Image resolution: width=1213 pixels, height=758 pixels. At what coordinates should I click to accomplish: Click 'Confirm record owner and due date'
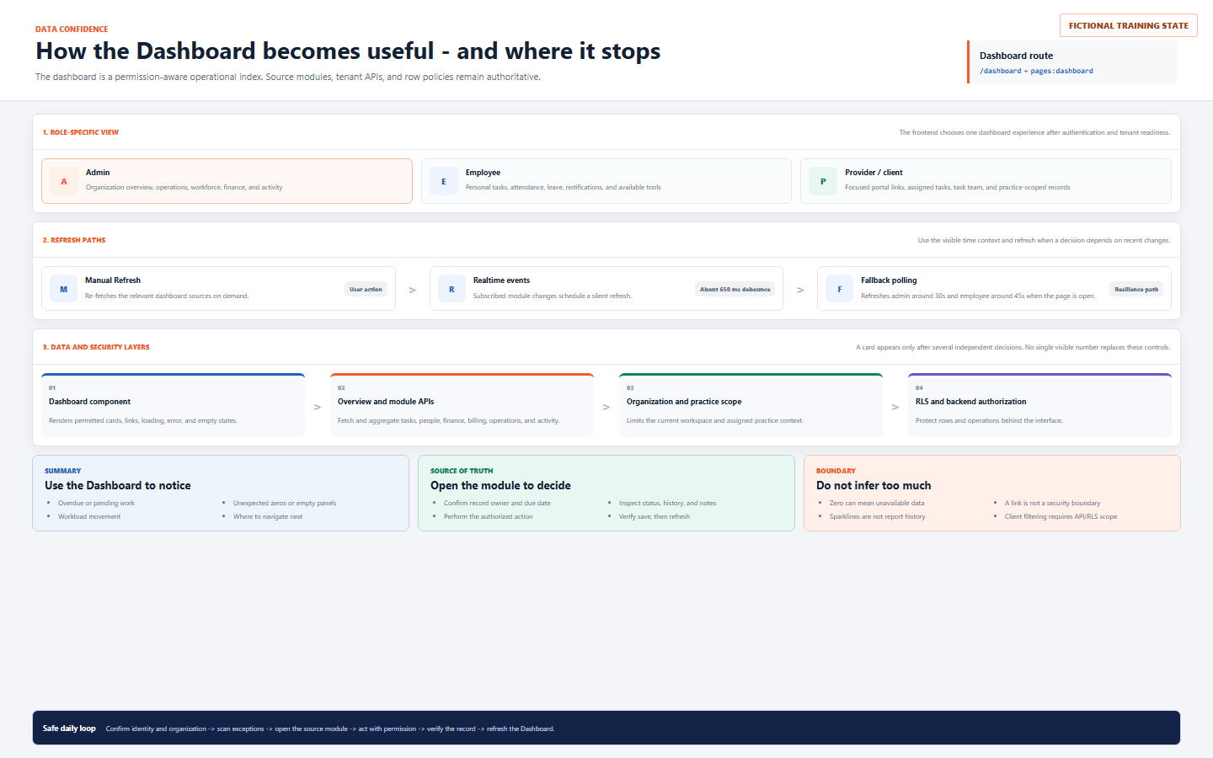click(x=497, y=503)
